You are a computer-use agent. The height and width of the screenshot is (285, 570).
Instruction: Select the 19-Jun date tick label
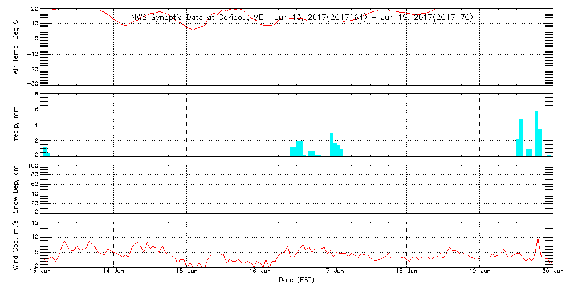(x=480, y=272)
